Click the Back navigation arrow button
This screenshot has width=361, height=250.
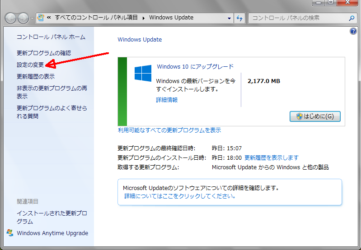[x=10, y=18]
